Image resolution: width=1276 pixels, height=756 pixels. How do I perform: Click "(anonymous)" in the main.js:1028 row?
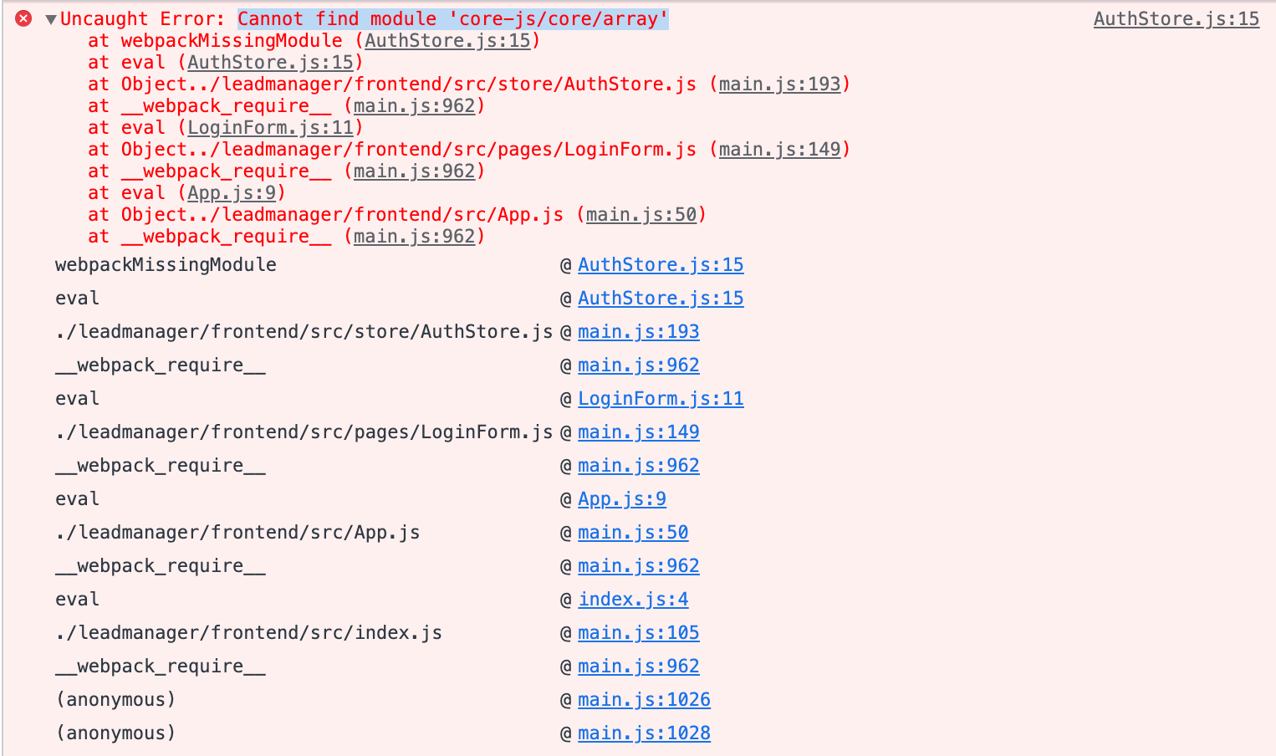click(x=115, y=733)
